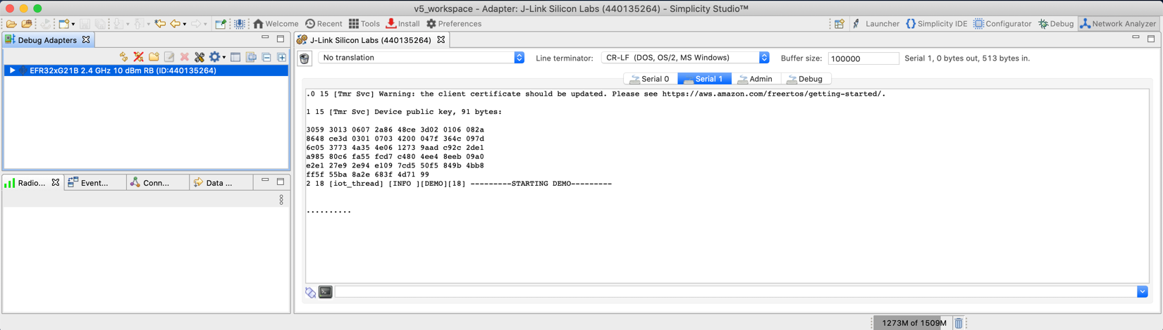
Task: Click the terminal icon beside the command input
Action: coord(326,292)
